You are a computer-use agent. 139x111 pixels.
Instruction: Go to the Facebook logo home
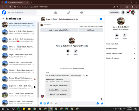point(4,12)
